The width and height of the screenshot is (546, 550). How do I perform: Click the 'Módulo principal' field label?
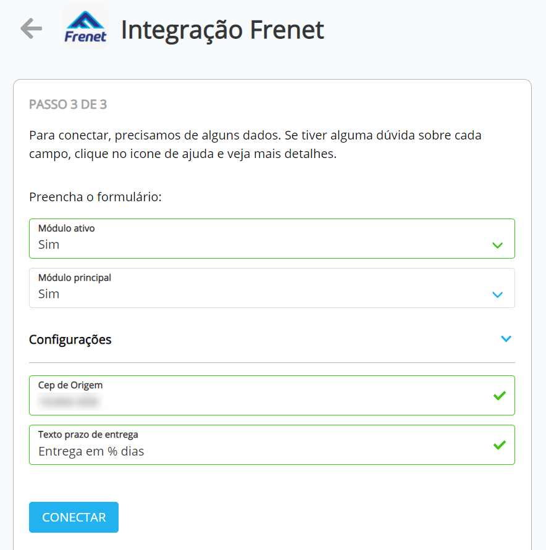75,278
